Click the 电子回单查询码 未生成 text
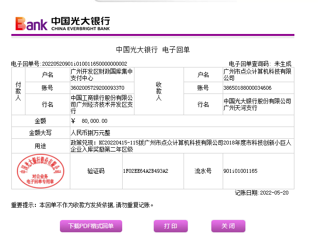 tap(260, 64)
